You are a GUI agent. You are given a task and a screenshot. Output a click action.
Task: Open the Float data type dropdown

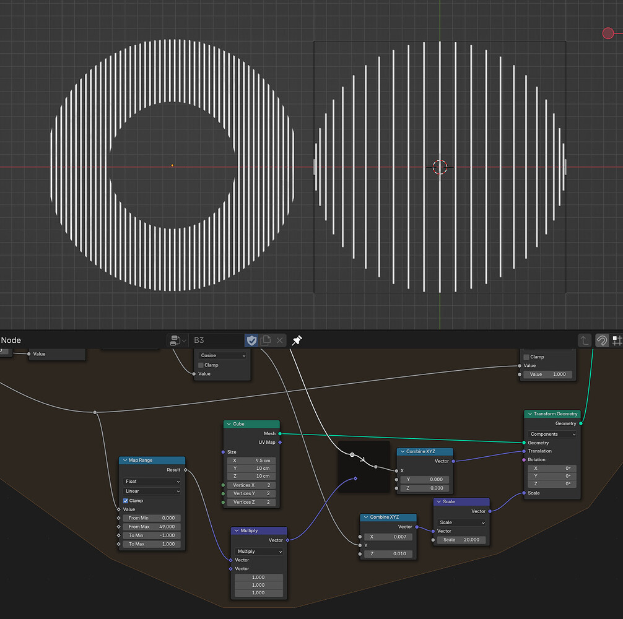pos(152,481)
